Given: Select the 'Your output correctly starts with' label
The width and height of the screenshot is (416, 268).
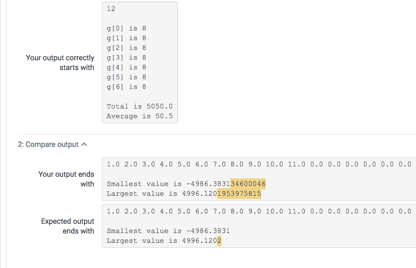Looking at the screenshot, I should [60, 62].
